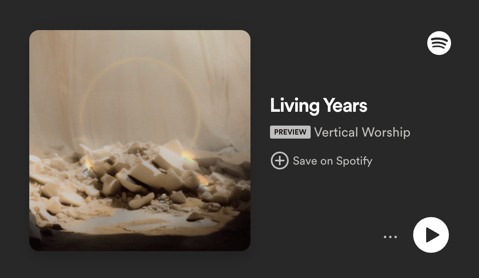Viewport: 479px width, 278px height.
Task: Toggle saving Living Years to your library
Action: click(x=321, y=161)
